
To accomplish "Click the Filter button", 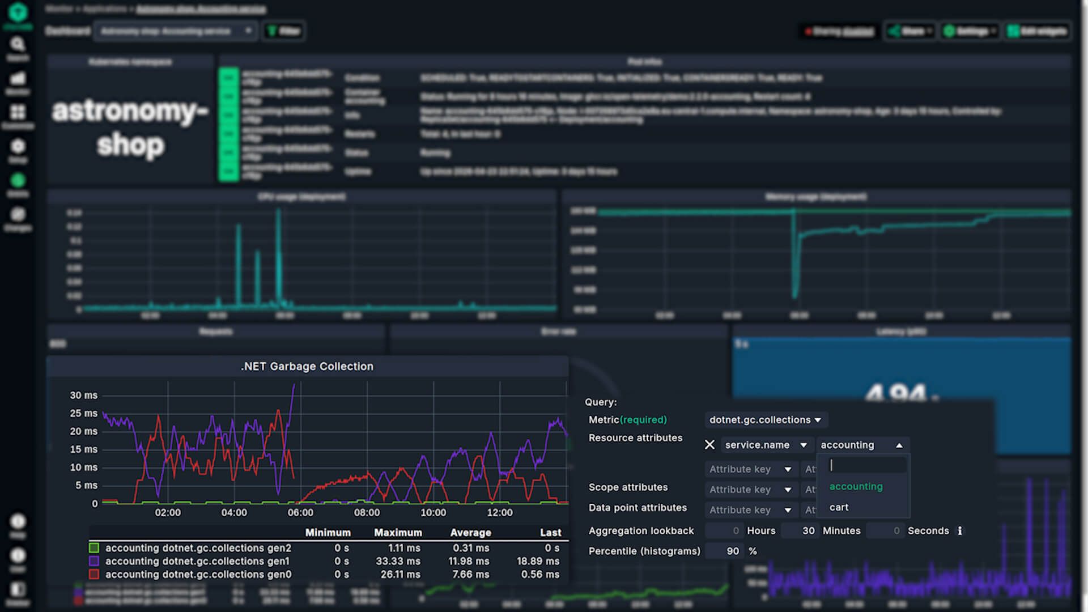I will tap(283, 31).
